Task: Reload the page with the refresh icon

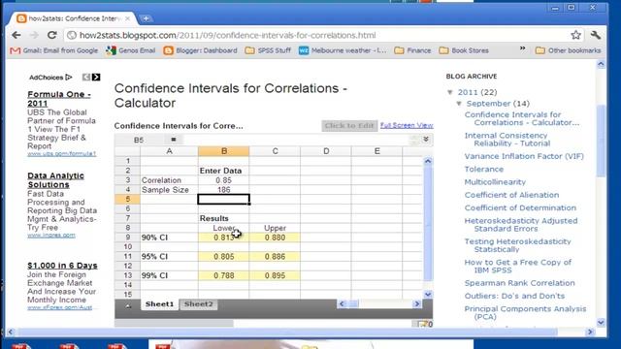Action: (51, 35)
